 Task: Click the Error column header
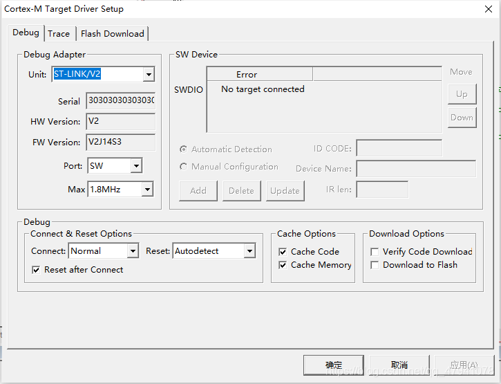260,74
